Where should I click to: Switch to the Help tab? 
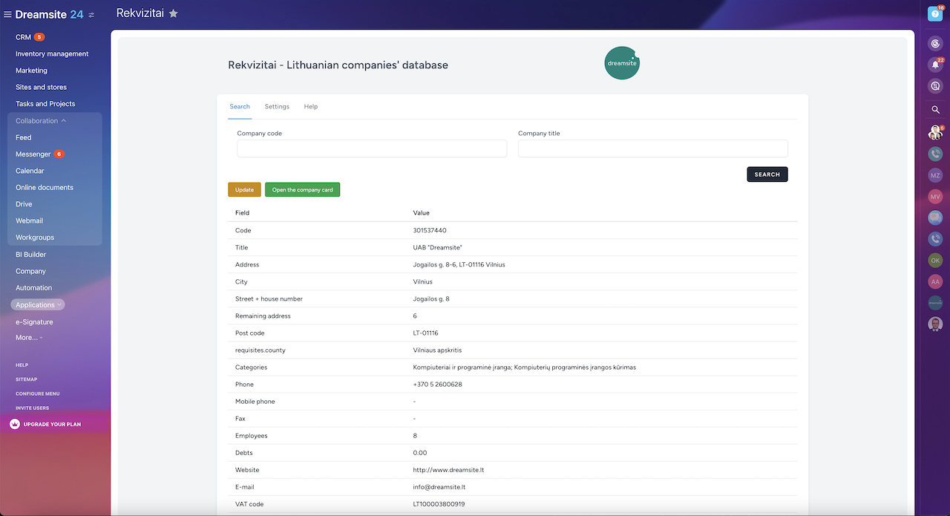310,107
